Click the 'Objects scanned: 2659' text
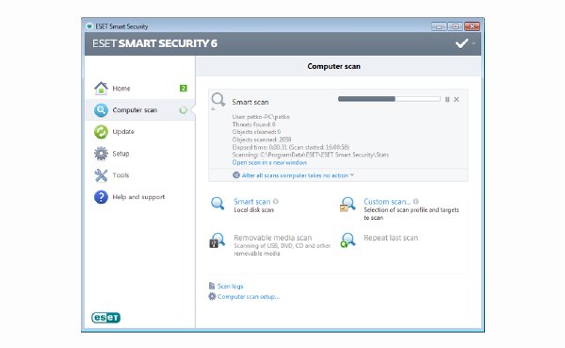The image size is (565, 348). point(262,140)
